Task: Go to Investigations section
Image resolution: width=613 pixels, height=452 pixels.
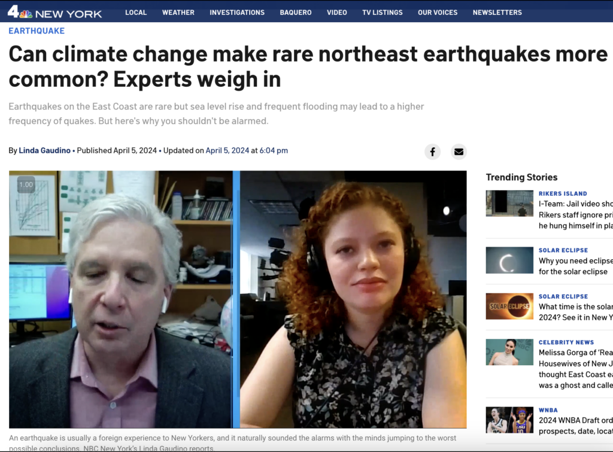Action: pyautogui.click(x=237, y=13)
